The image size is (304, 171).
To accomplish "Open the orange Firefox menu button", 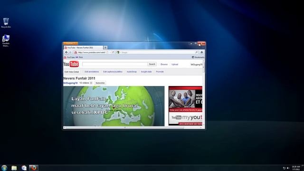I will click(70, 43).
